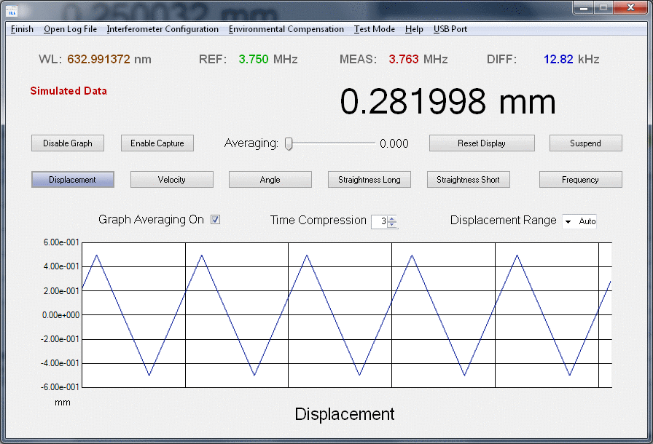Decrease Time Compression with the down arrow
Viewport: 653px width, 444px height.
click(391, 224)
